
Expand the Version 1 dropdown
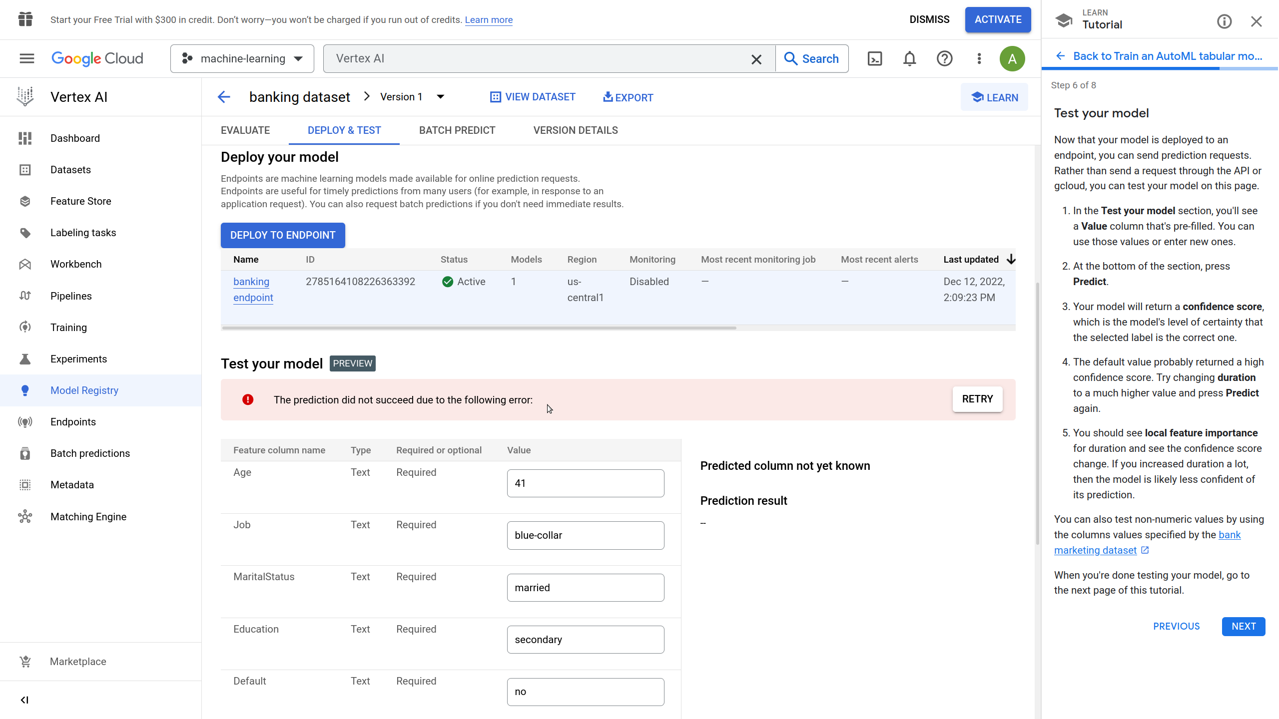(440, 97)
